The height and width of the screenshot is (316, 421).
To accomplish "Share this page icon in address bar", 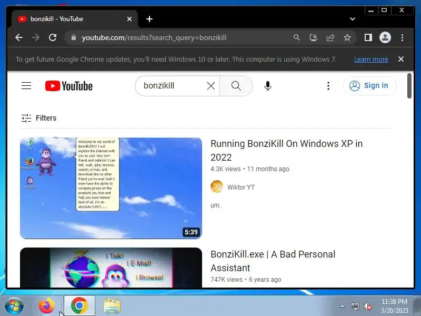I will point(330,37).
